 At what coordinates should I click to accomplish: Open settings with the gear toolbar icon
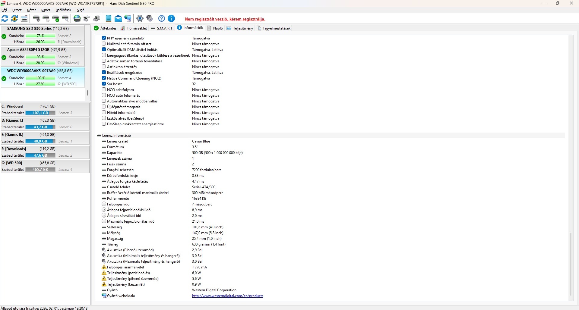click(x=140, y=19)
